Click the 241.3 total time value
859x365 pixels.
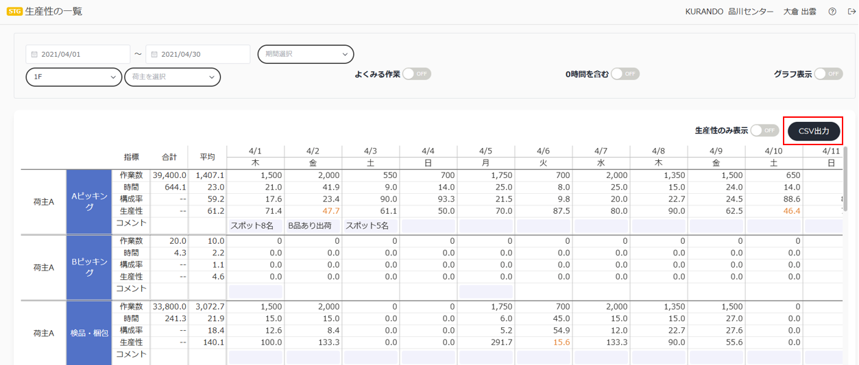[175, 318]
